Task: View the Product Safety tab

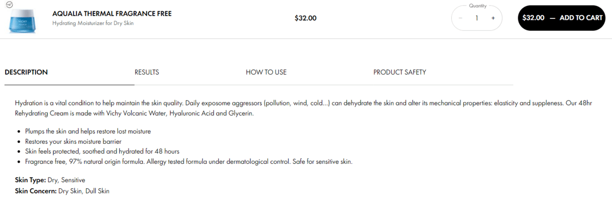Action: tap(400, 72)
